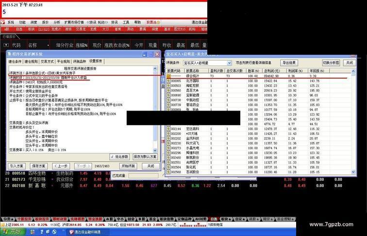Click the 切换分析图 button
367x236 pixels.
click(331, 63)
